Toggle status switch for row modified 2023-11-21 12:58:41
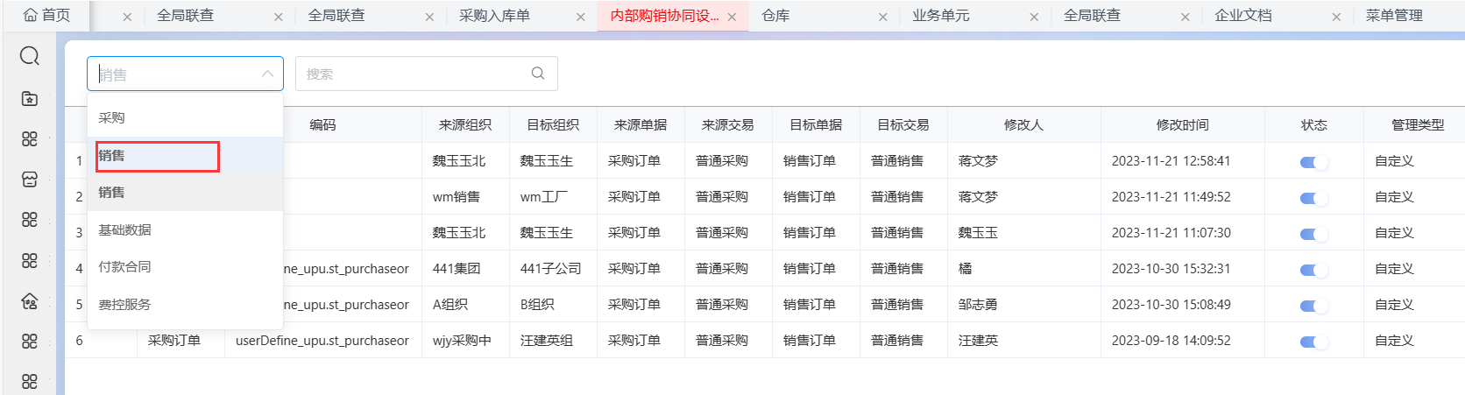 [1313, 162]
